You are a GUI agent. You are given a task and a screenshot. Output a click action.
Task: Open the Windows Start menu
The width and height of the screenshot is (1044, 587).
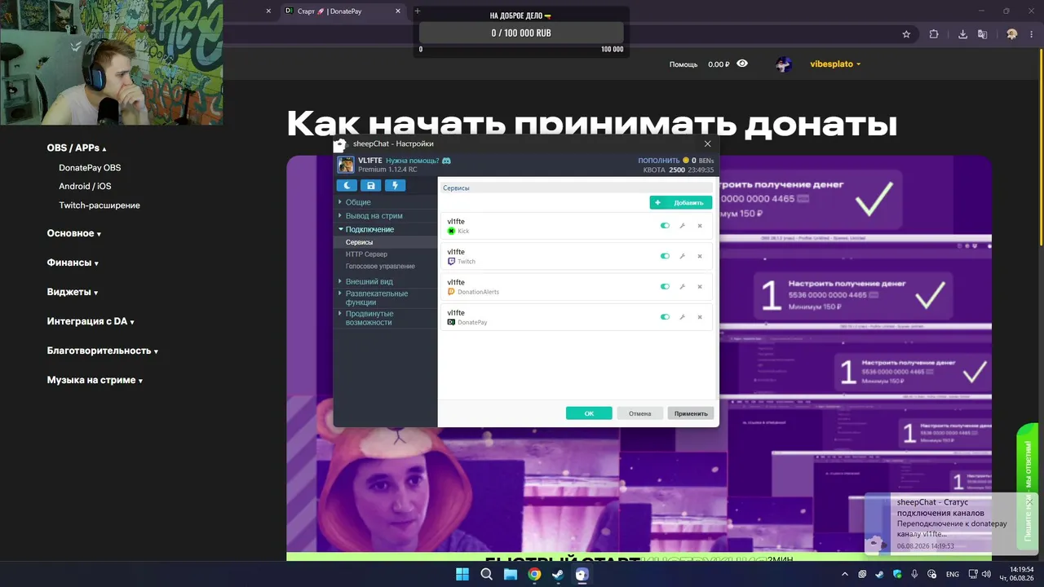(x=463, y=574)
